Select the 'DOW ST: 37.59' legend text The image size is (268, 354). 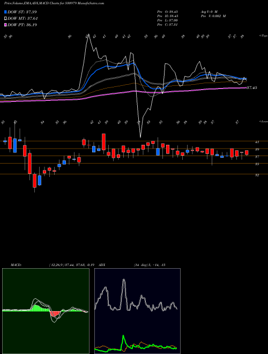22,12
